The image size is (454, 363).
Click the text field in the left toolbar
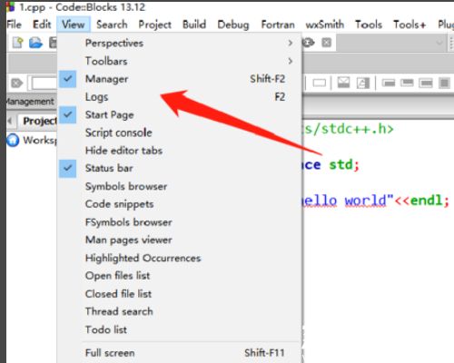pyautogui.click(x=43, y=83)
